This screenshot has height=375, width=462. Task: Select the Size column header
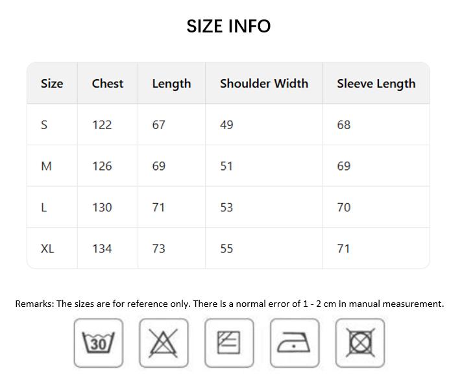[x=52, y=84]
